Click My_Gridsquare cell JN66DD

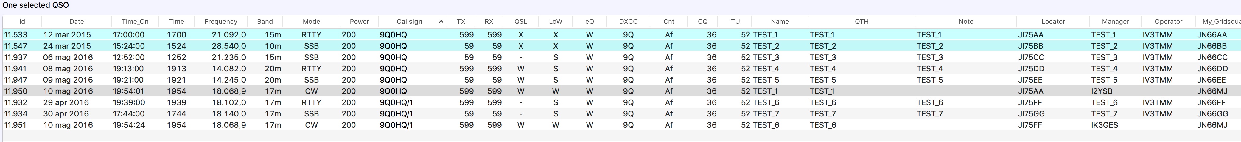tap(1212, 69)
